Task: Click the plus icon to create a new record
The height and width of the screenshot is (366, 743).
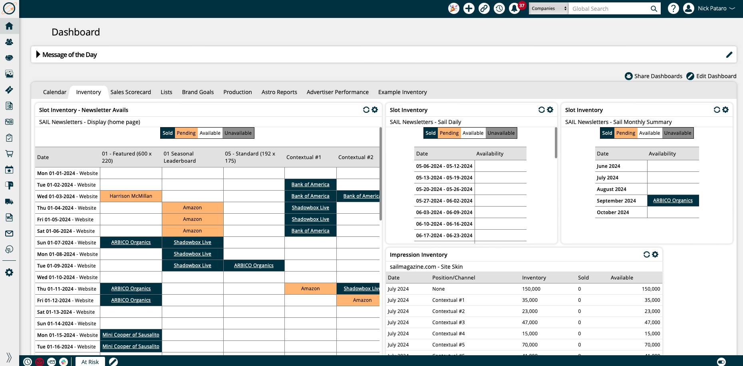Action: (469, 8)
